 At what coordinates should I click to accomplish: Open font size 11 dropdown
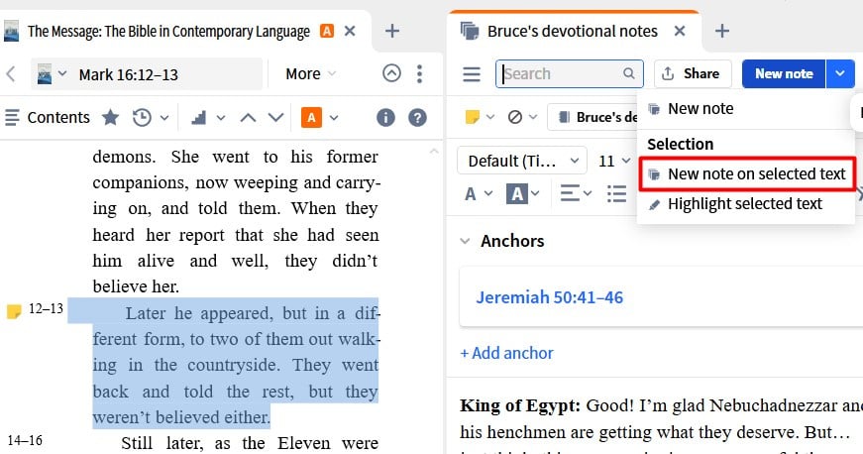coord(613,161)
